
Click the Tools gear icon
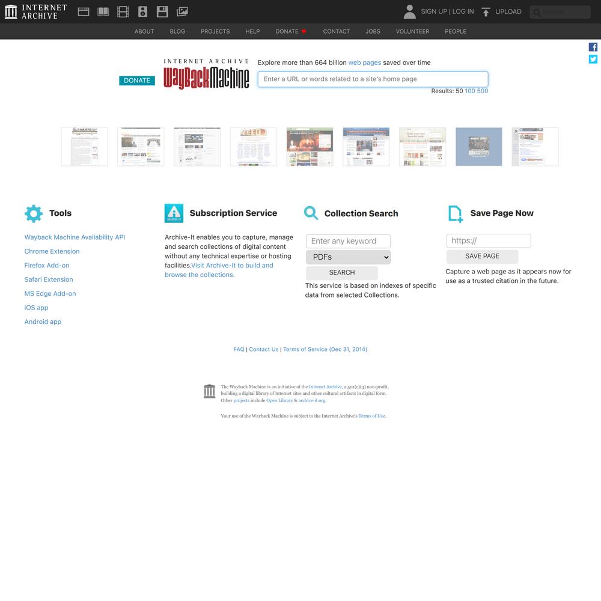pyautogui.click(x=34, y=213)
